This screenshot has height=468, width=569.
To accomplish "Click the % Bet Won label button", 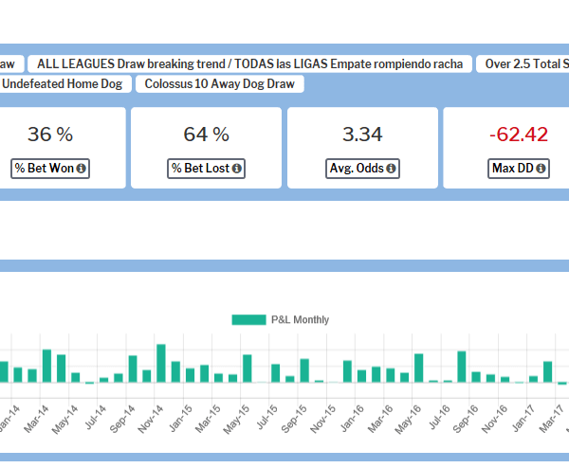I will pyautogui.click(x=50, y=169).
